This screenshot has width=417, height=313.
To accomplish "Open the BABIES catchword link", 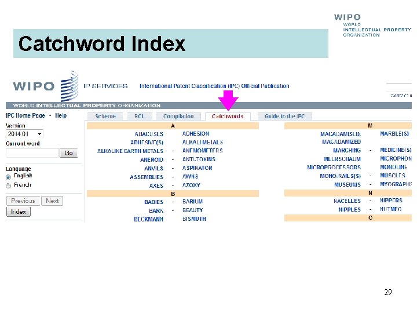I will pyautogui.click(x=153, y=202).
